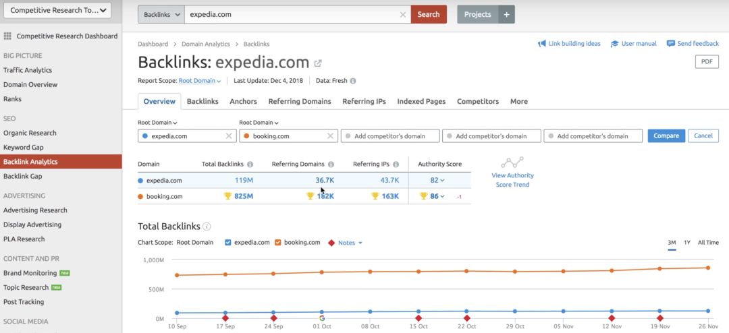This screenshot has height=333, width=729.
Task: Switch to the Competitors tab
Action: point(478,101)
